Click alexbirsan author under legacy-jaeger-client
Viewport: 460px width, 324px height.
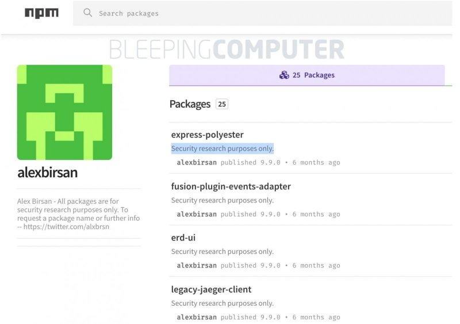(197, 317)
